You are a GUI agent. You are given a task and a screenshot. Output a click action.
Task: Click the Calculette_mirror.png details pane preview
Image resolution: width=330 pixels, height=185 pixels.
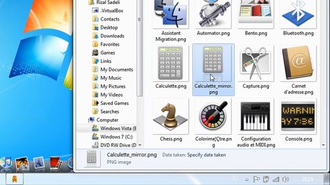92,158
